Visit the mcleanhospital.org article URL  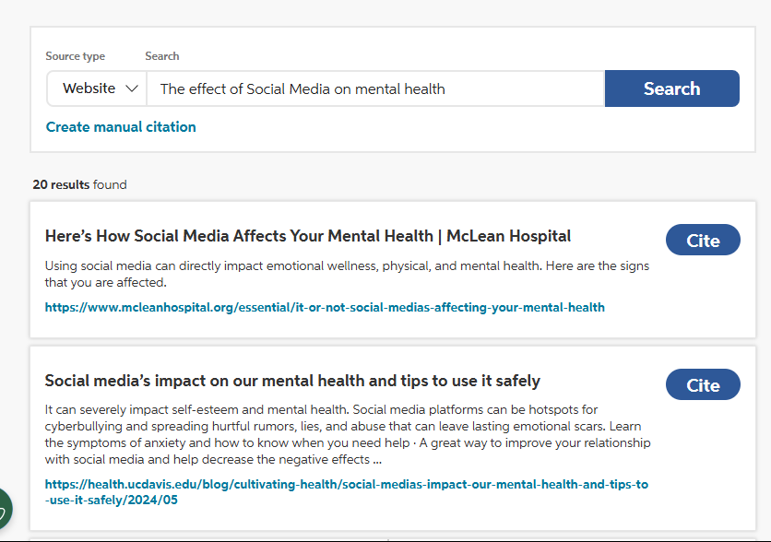tap(326, 307)
